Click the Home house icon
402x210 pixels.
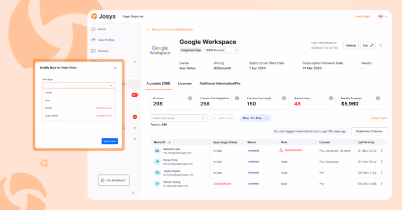tap(93, 29)
